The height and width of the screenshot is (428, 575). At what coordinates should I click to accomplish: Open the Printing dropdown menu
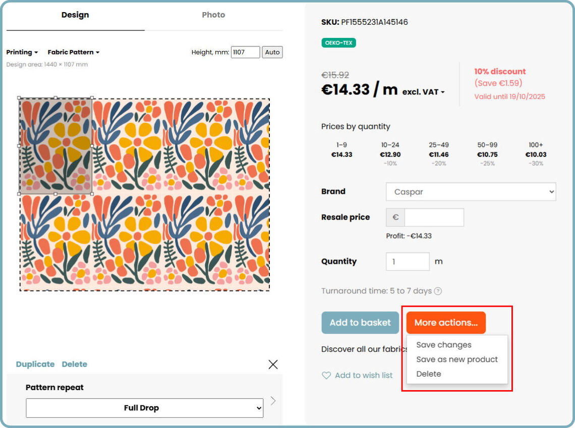pos(22,52)
